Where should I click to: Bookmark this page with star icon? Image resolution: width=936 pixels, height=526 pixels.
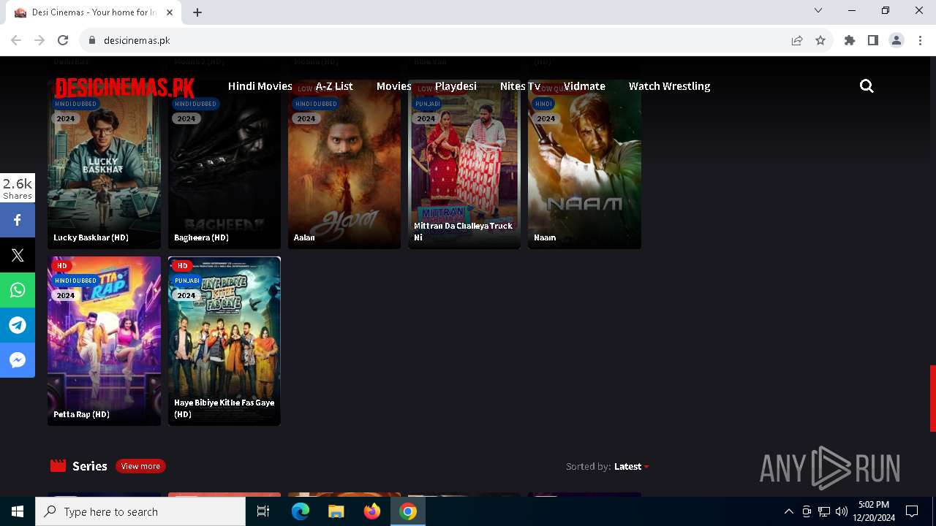coord(820,40)
